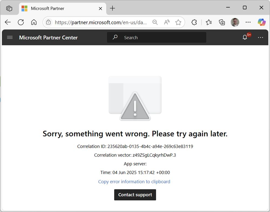The height and width of the screenshot is (212, 270).
Task: Click the Time 04 Jun 2025 line
Action: (135, 172)
